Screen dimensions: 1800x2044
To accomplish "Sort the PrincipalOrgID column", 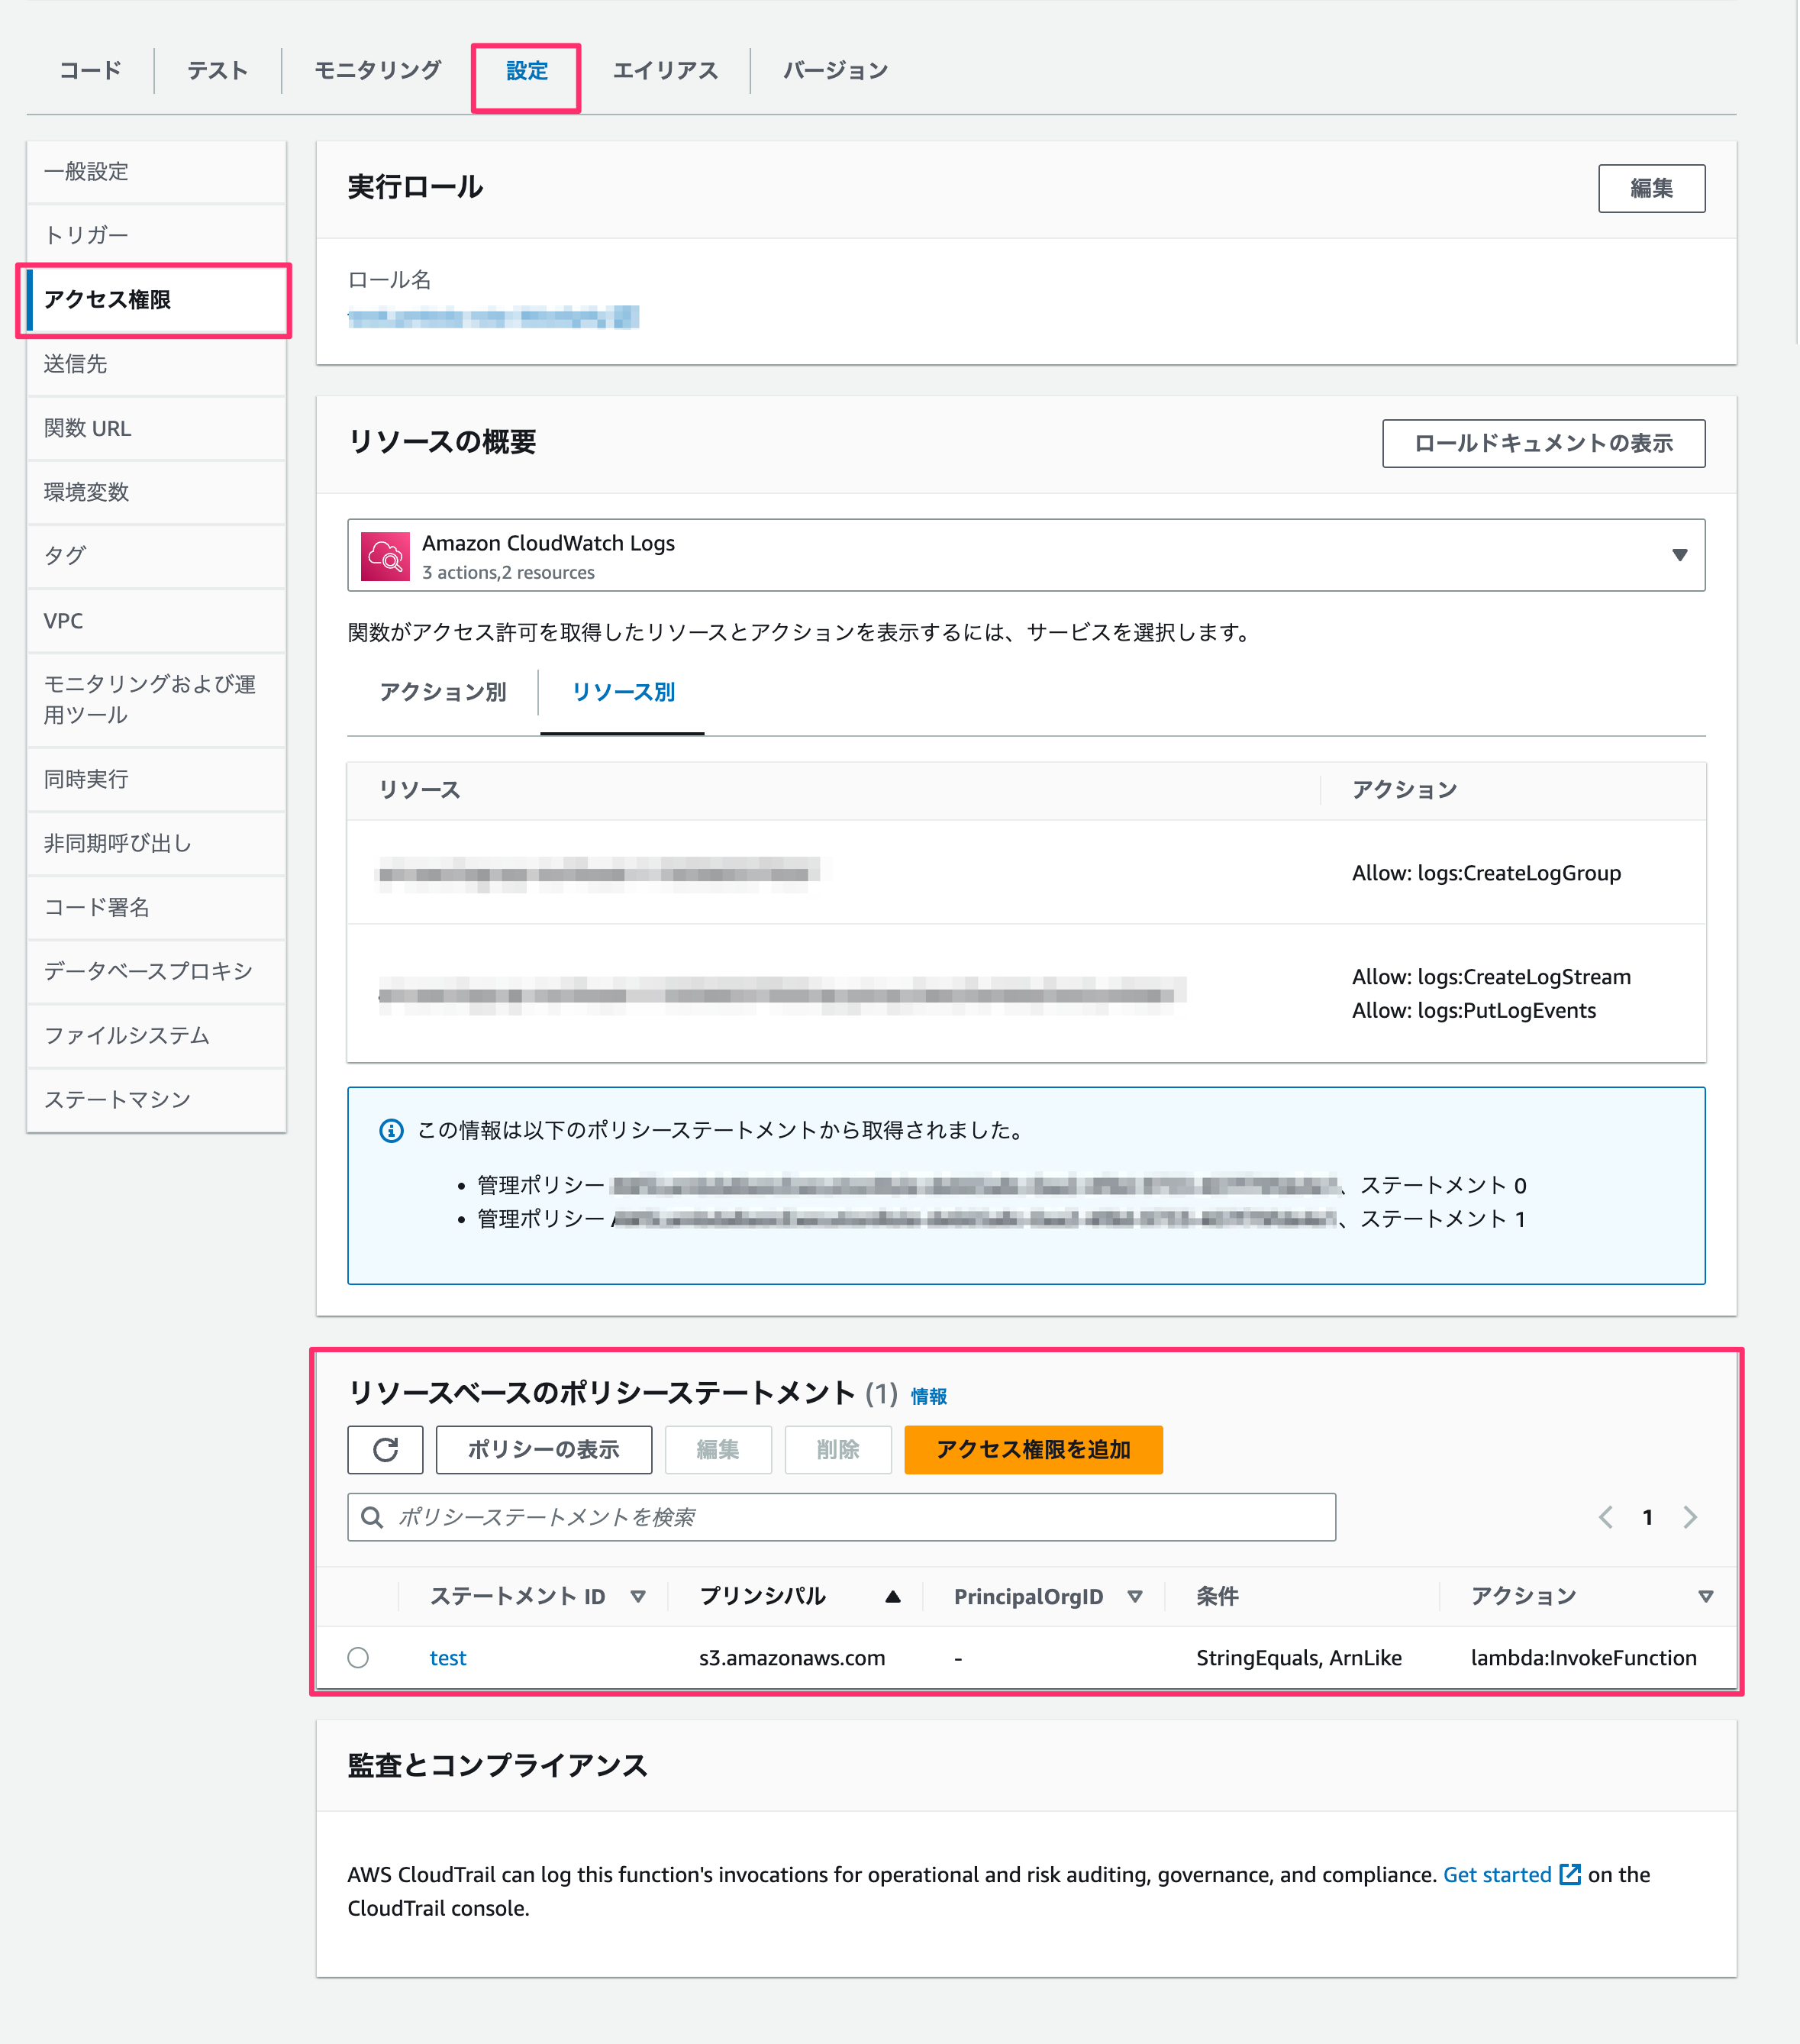I will click(1135, 1597).
